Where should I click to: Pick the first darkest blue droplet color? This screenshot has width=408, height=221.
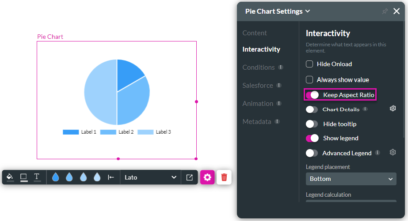click(x=55, y=177)
